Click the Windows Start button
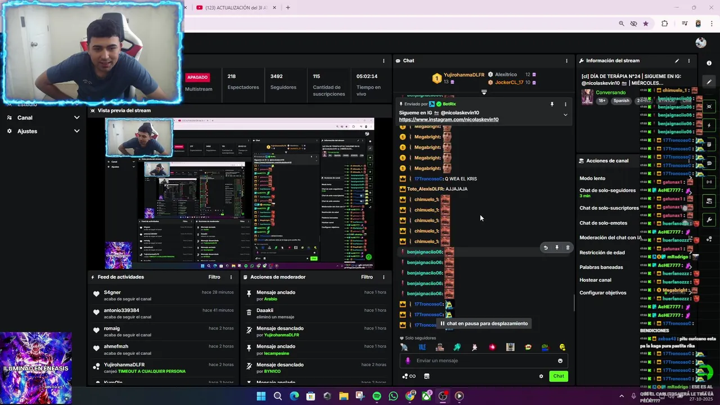 click(261, 396)
